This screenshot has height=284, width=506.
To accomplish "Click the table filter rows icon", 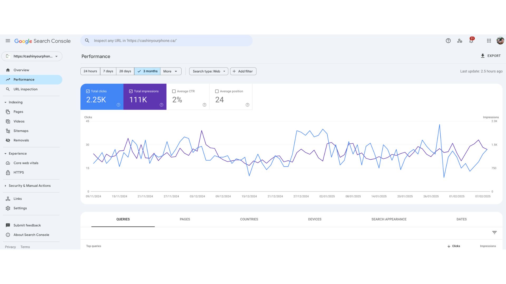I will click(x=494, y=233).
